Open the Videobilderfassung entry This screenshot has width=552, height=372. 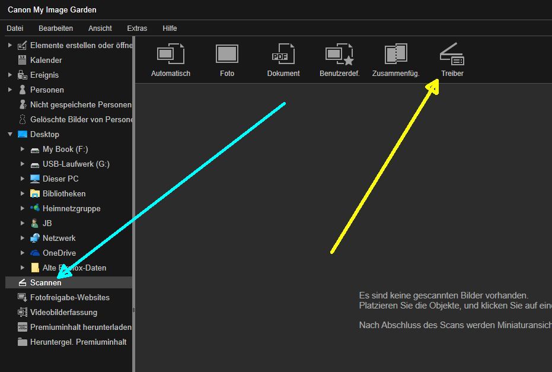pos(63,313)
